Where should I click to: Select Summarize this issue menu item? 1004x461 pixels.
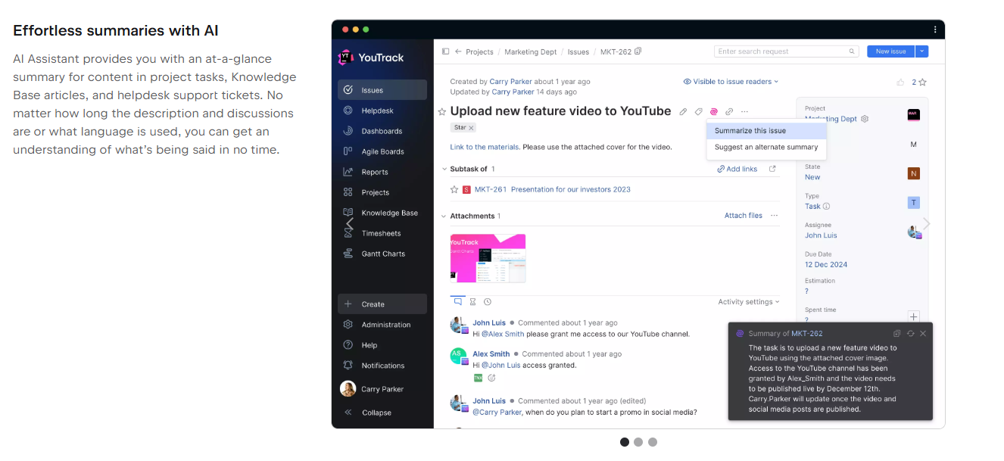point(766,130)
